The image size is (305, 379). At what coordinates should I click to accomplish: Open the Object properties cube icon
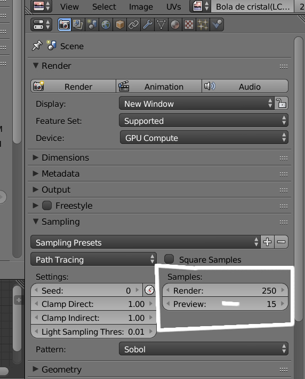[x=120, y=25]
